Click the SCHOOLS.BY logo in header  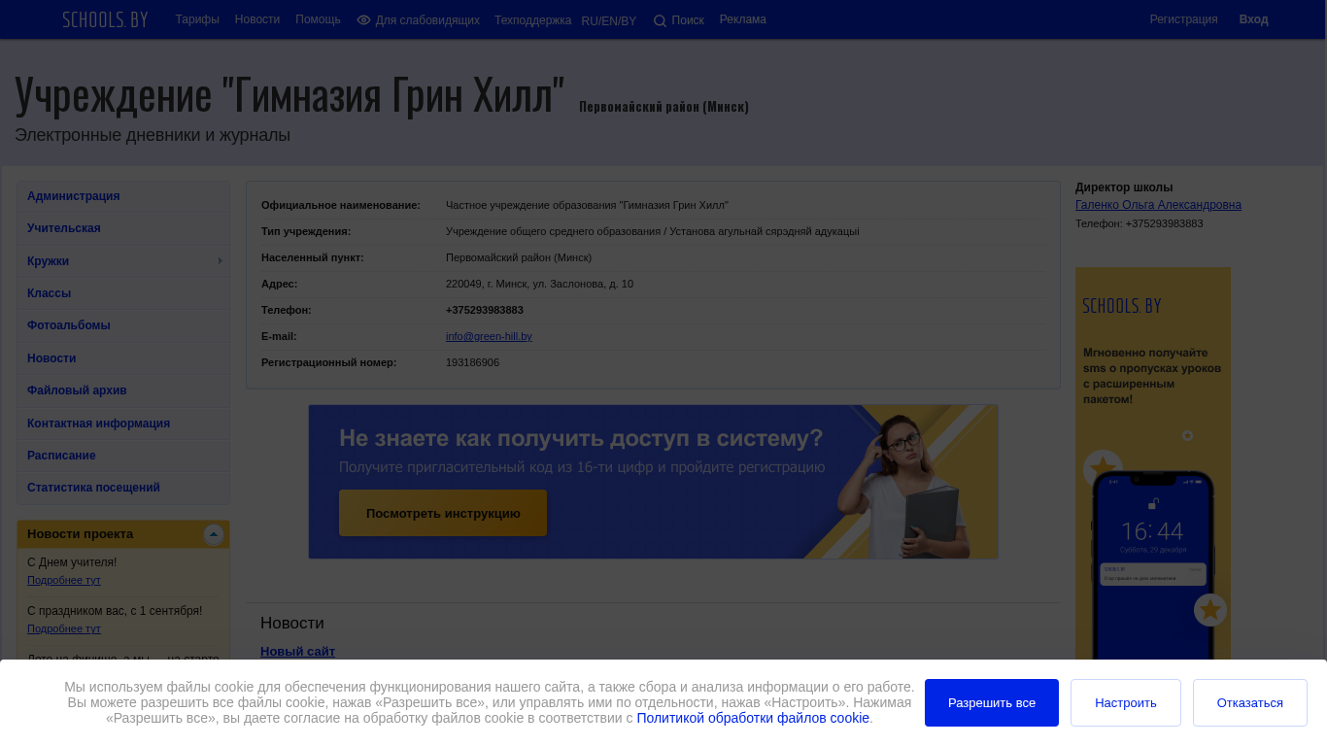tap(105, 19)
